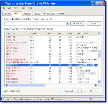Open the View menu

coord(16,8)
